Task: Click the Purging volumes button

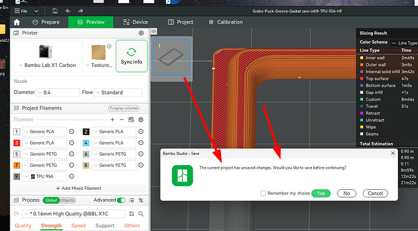Action: [x=124, y=108]
